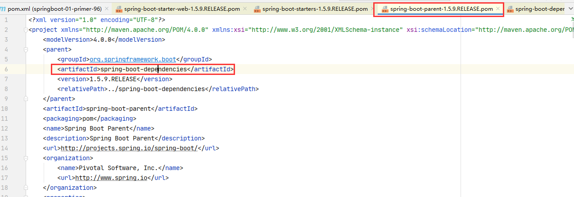Click line number 10 in gutter
The height and width of the screenshot is (197, 574).
click(x=5, y=109)
